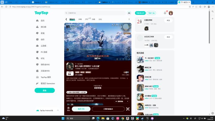
Task: Open the user avatar profile
Action: 171,13
